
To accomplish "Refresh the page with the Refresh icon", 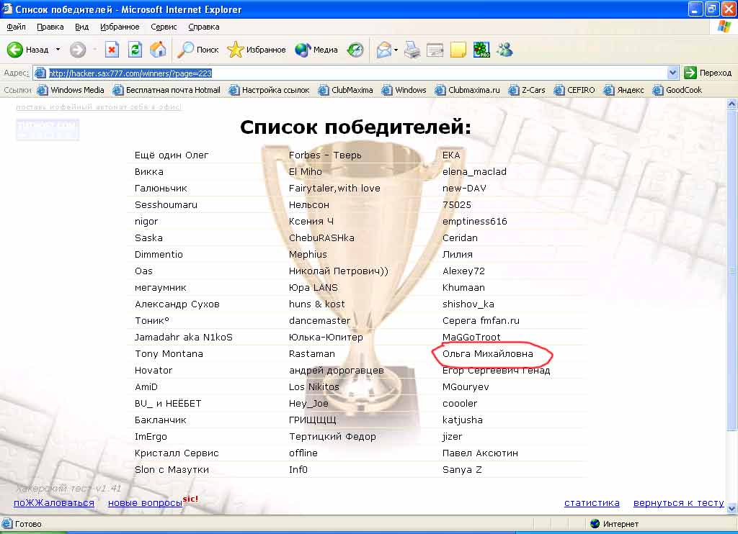I will (x=135, y=50).
